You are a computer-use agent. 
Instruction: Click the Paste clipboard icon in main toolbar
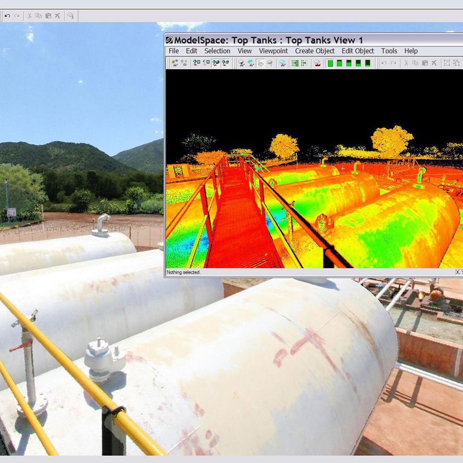coord(48,16)
